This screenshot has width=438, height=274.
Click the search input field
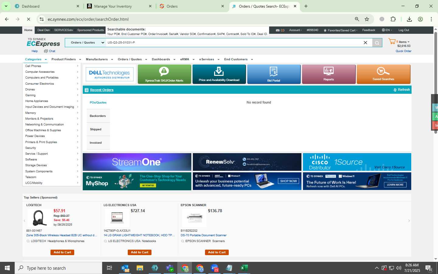(x=234, y=43)
